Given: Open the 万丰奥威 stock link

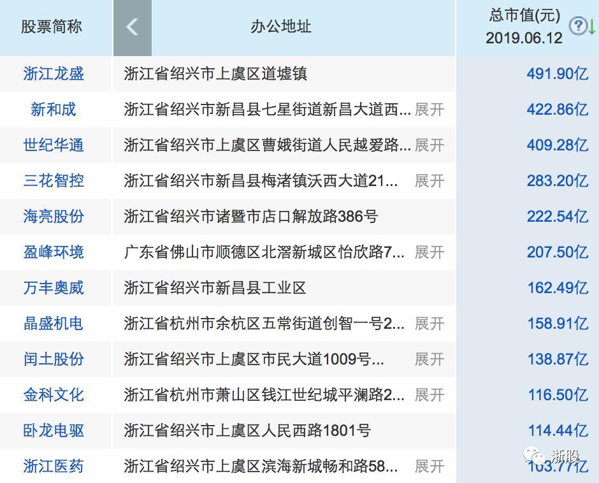Looking at the screenshot, I should point(54,288).
